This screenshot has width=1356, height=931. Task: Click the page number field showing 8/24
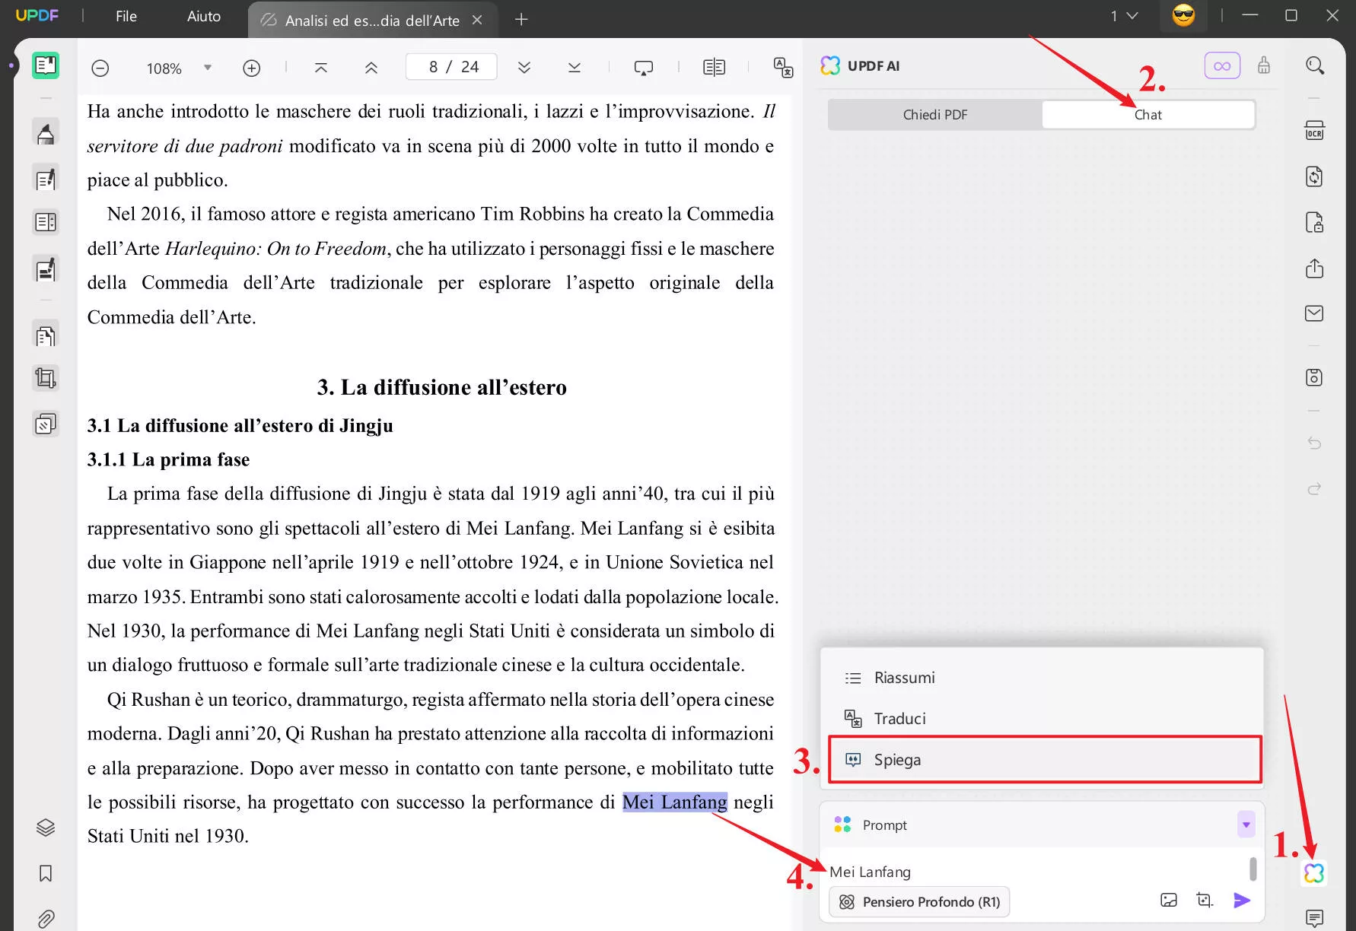pyautogui.click(x=450, y=66)
